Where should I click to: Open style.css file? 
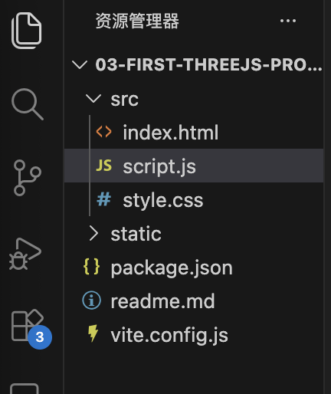(x=194, y=199)
